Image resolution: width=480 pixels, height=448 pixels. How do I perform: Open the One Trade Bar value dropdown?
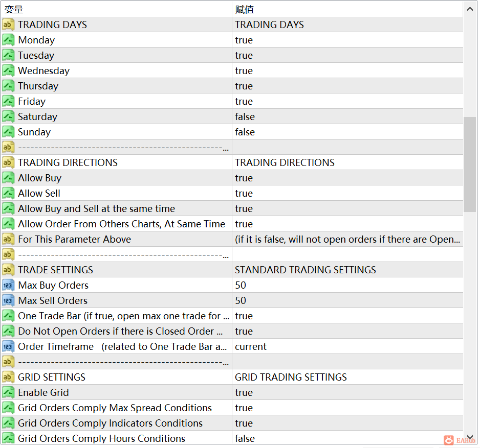point(347,316)
